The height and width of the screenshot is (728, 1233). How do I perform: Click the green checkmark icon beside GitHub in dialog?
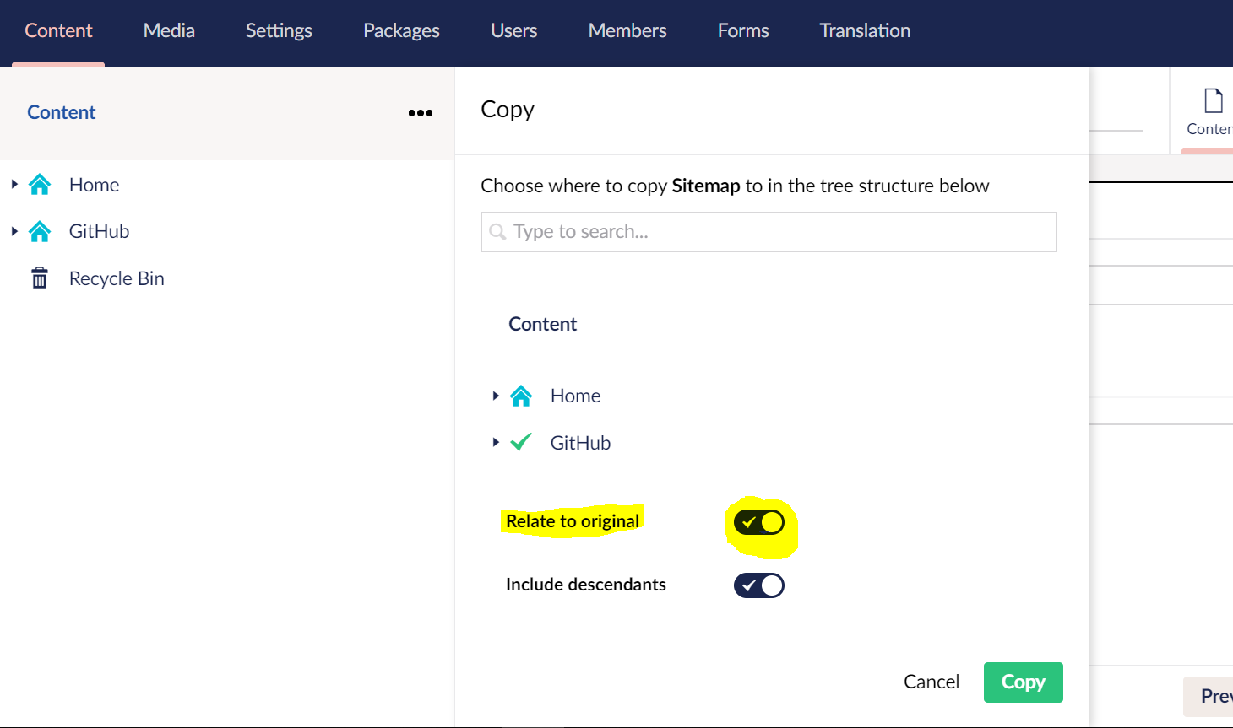pos(521,442)
